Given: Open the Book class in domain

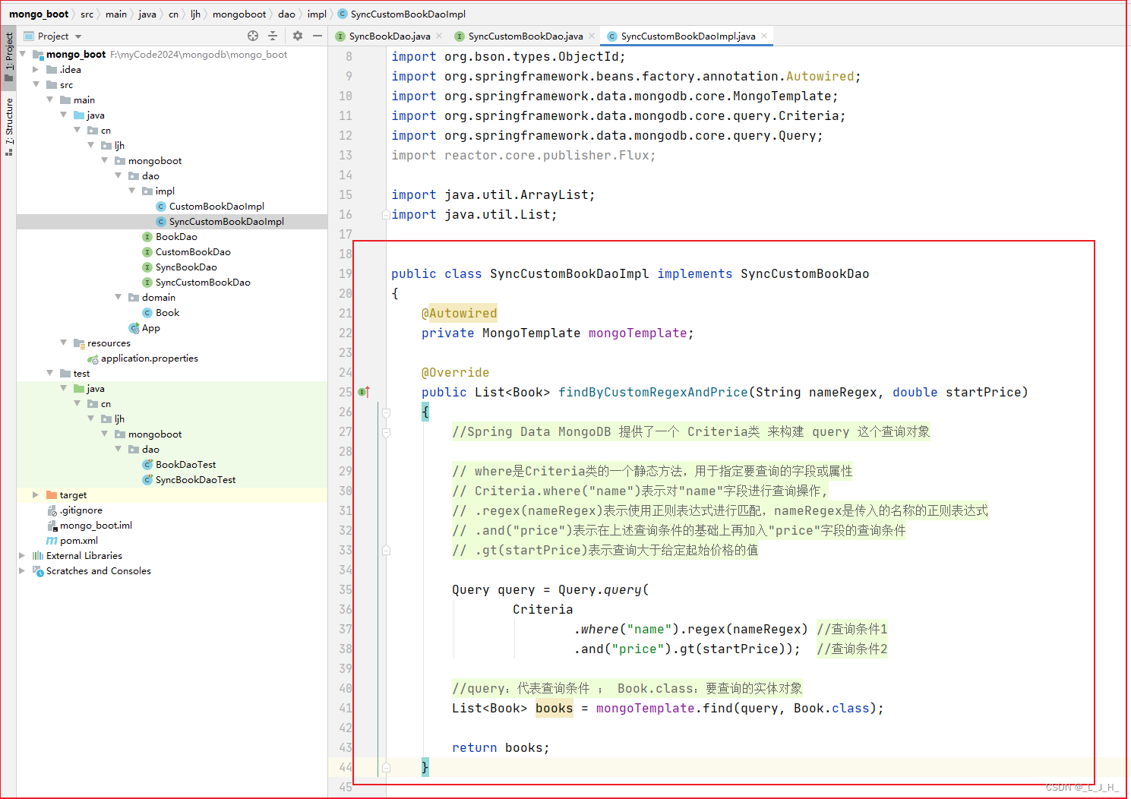Looking at the screenshot, I should [160, 312].
